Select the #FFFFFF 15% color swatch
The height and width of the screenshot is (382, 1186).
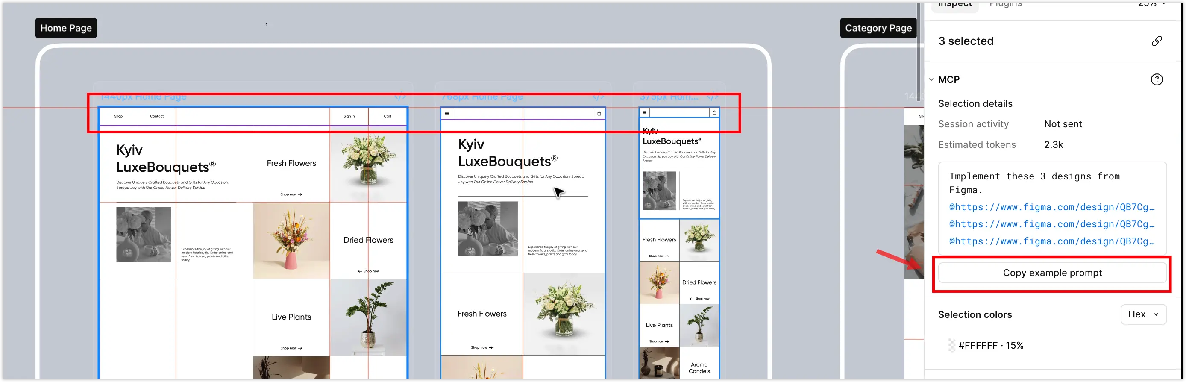(951, 345)
